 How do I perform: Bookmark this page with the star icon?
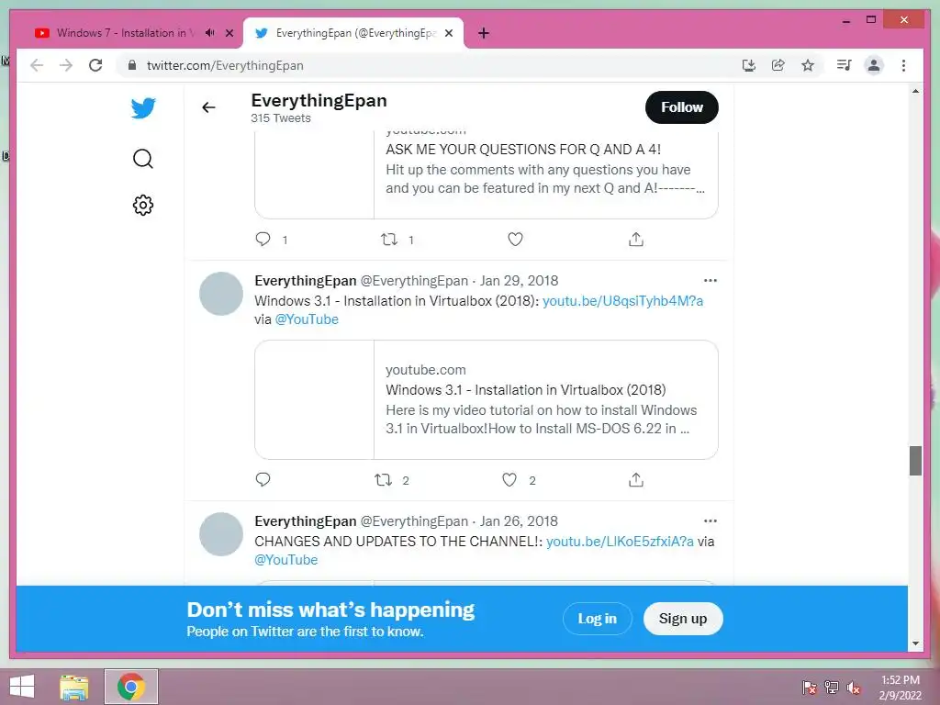point(808,65)
